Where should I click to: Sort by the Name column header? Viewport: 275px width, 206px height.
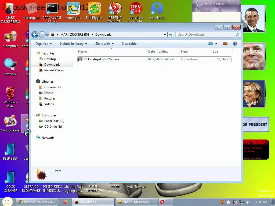click(111, 51)
